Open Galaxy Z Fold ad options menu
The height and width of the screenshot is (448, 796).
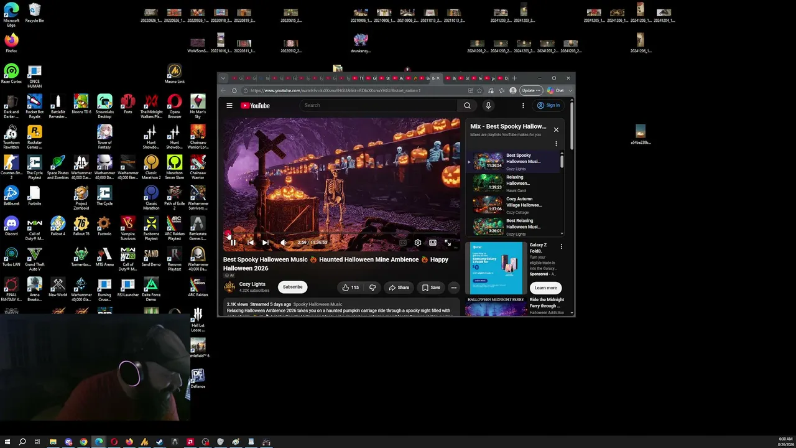point(562,246)
